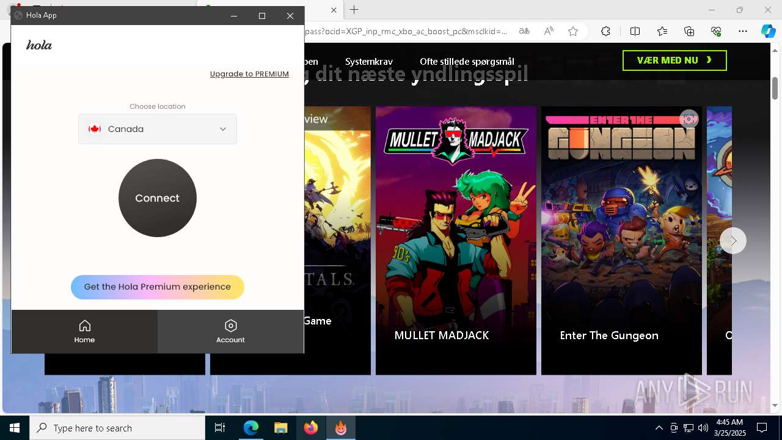Image resolution: width=782 pixels, height=440 pixels.
Task: Open the Hola Account tab
Action: [x=230, y=331]
